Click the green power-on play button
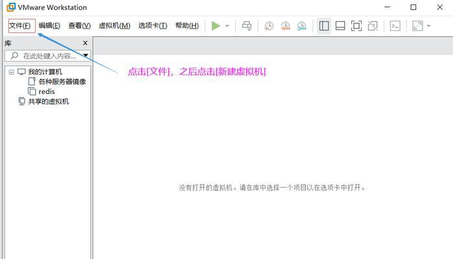Screen dimensions: 453x259 [x=216, y=26]
